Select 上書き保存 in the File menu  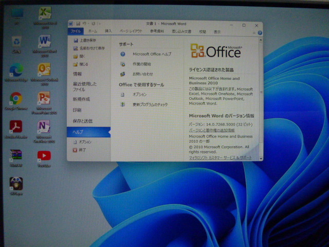click(85, 40)
